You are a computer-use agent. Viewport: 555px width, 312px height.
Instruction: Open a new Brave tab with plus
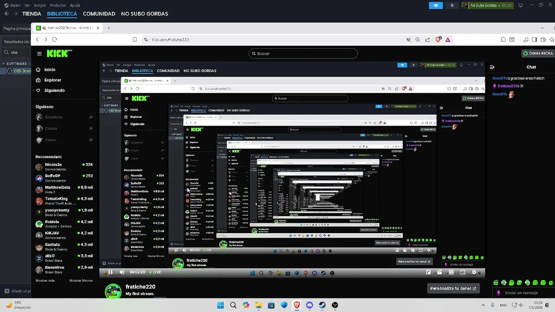click(x=108, y=28)
